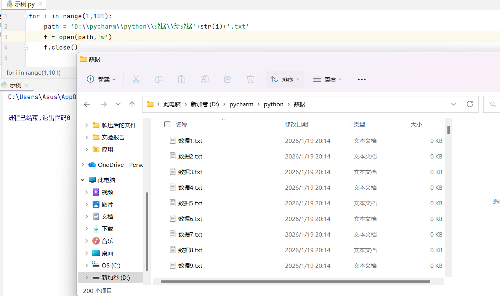Screen dimensions: 500x296
Task: Click the Delete trash icon
Action: coord(250,79)
